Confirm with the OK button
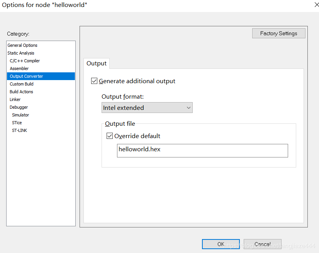The image size is (319, 253). click(221, 244)
